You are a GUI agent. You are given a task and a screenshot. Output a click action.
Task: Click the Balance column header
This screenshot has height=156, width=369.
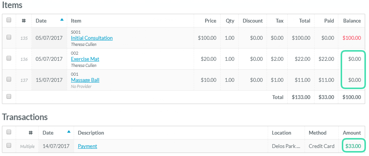(352, 21)
